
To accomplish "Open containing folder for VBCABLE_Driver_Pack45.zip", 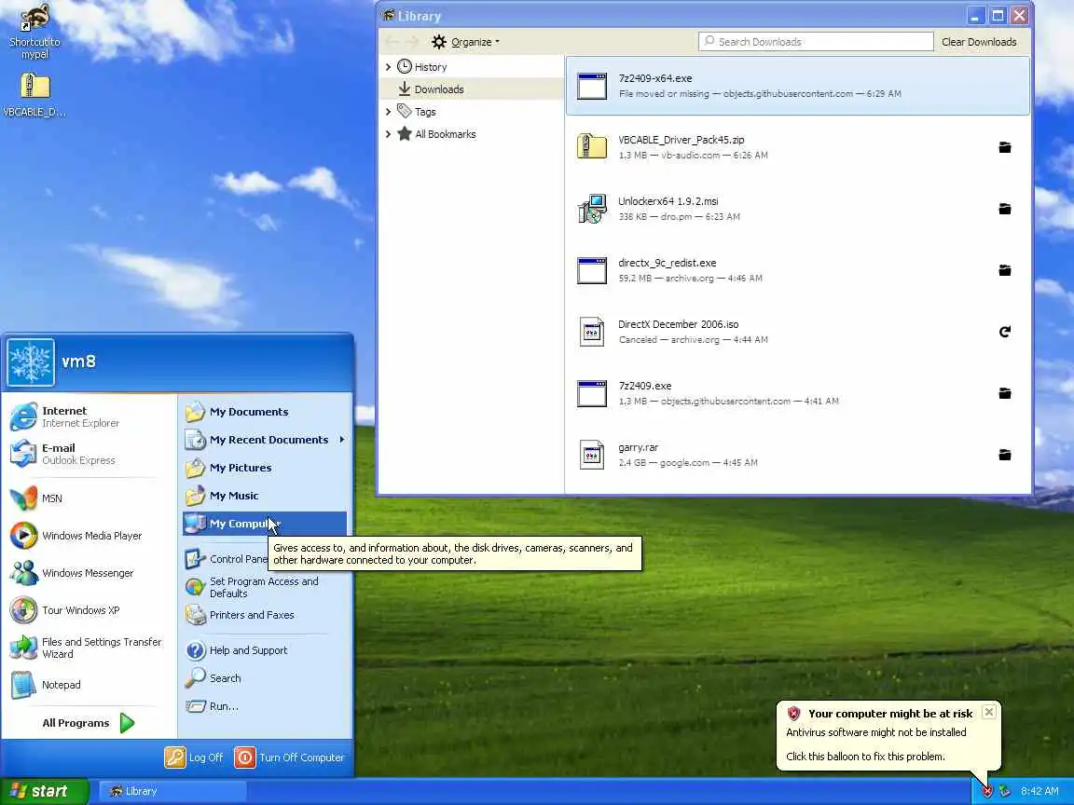I will pos(1004,147).
